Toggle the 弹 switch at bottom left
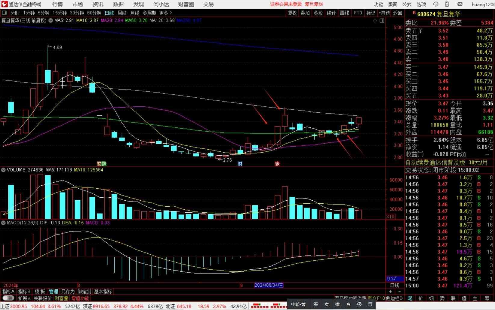 (8, 298)
